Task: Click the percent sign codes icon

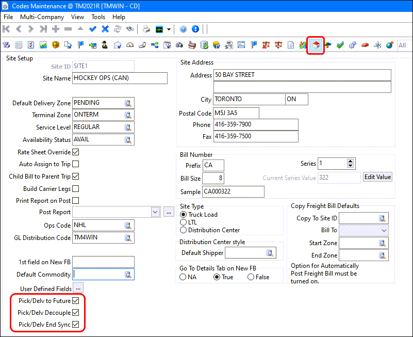Action: click(x=7, y=45)
